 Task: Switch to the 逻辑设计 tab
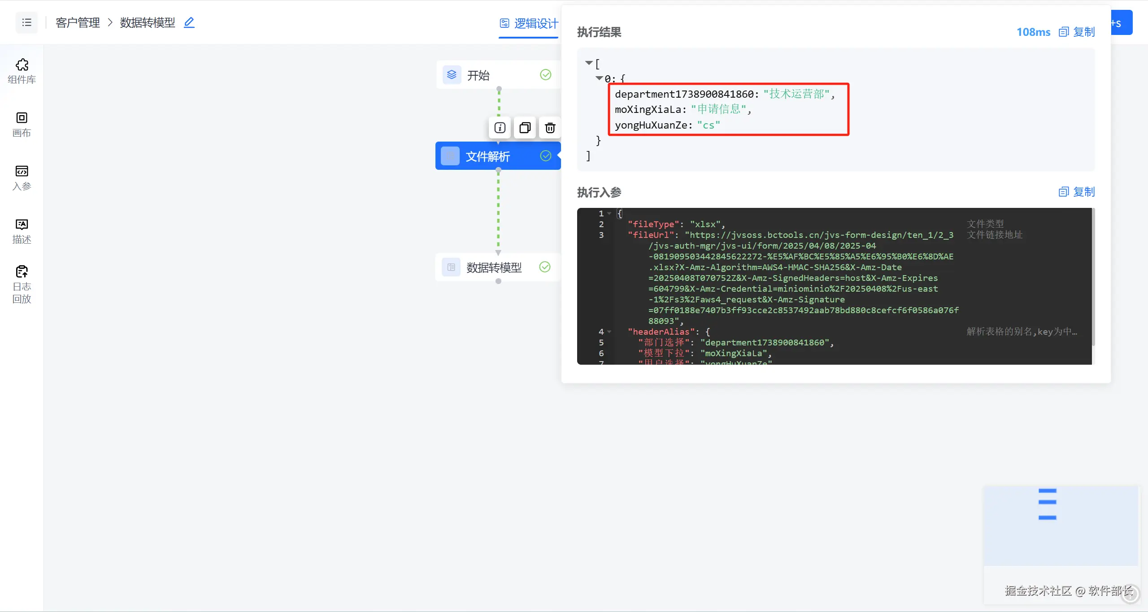click(529, 23)
